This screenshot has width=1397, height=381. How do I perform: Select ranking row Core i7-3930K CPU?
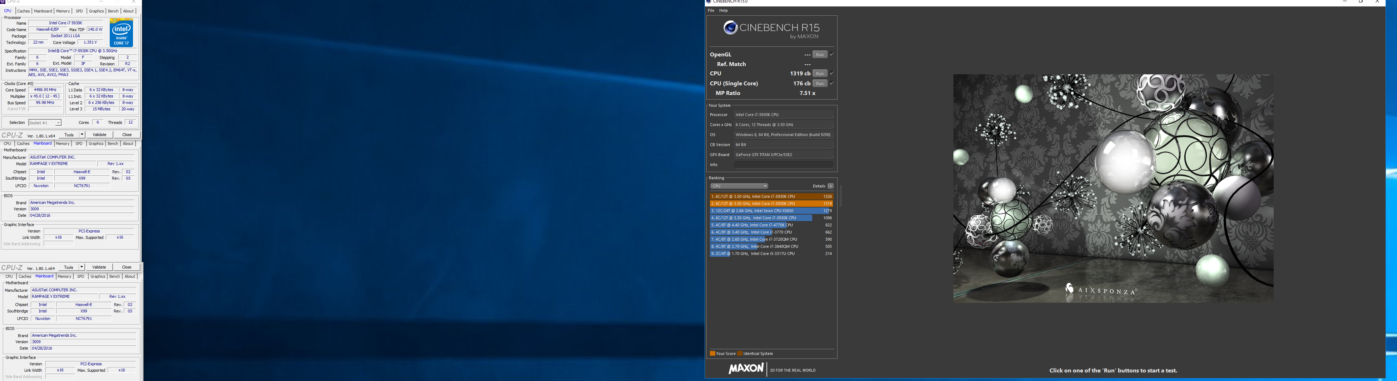[x=771, y=217]
